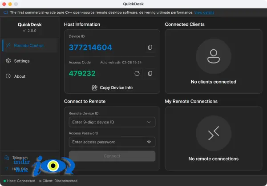Focus the Enter access password field
Image resolution: width=267 pixels, height=186 pixels.
coord(112,142)
